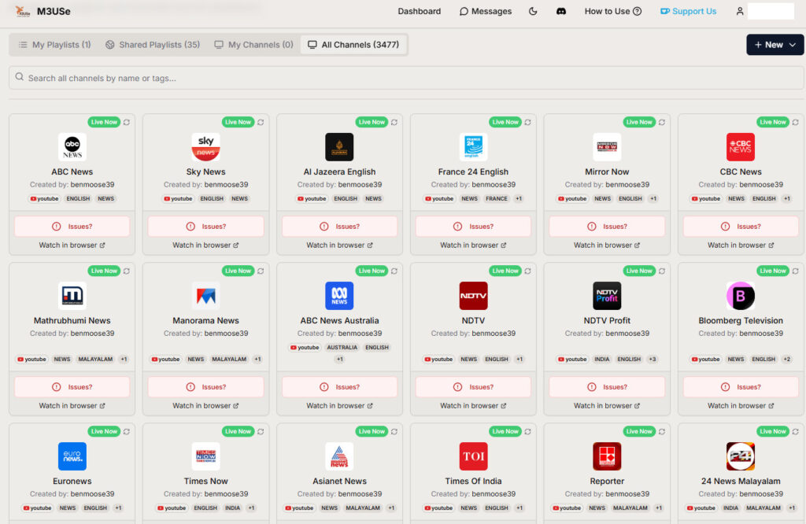This screenshot has height=524, width=806.
Task: Refresh the ABC News channel status
Action: [x=127, y=122]
